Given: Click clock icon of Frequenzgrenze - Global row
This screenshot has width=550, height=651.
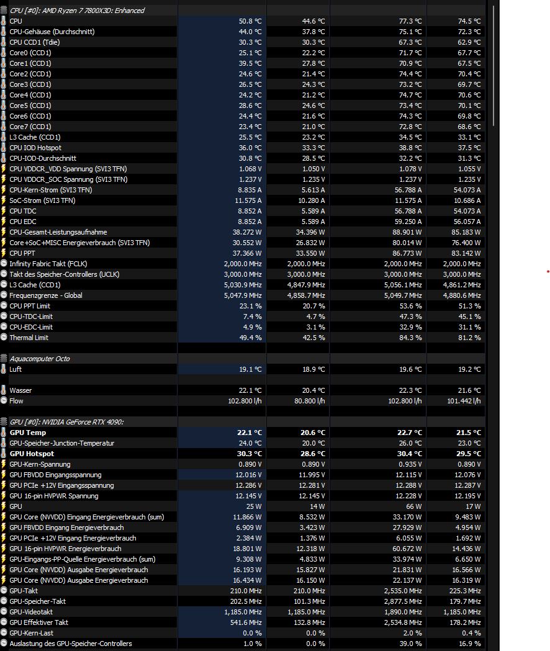Looking at the screenshot, I should coord(4,295).
